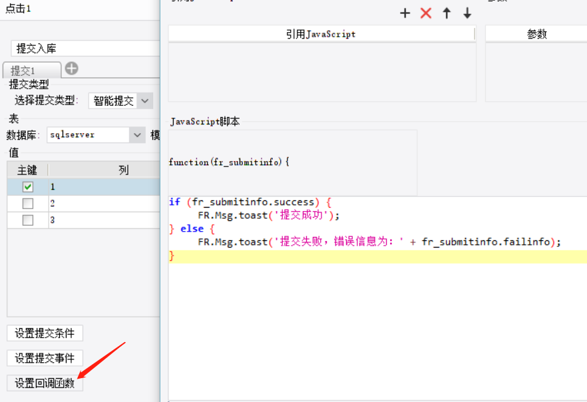Switch to the 提交1 tab
Image resolution: width=587 pixels, height=402 pixels.
pyautogui.click(x=32, y=71)
